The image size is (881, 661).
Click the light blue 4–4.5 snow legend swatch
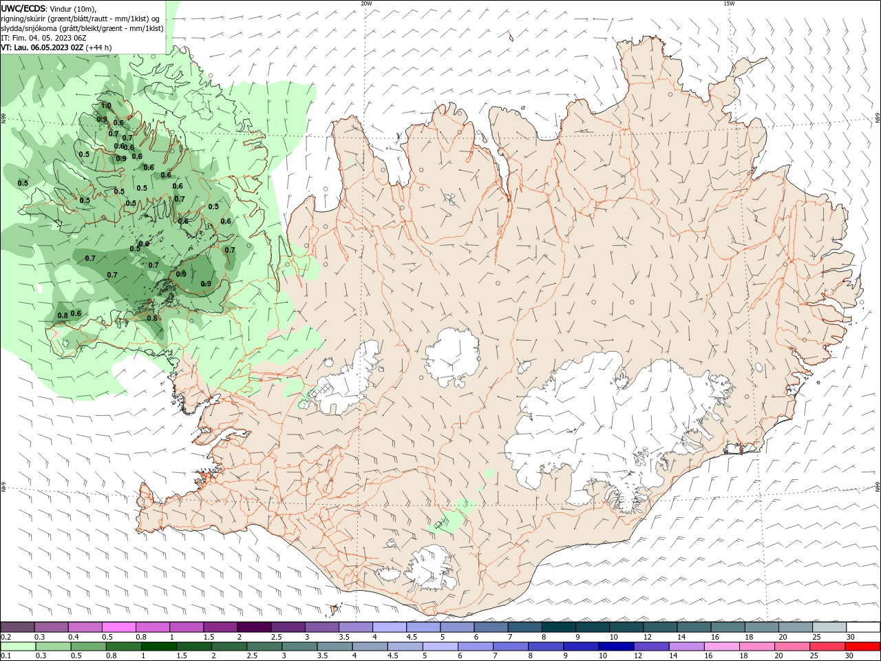click(388, 627)
